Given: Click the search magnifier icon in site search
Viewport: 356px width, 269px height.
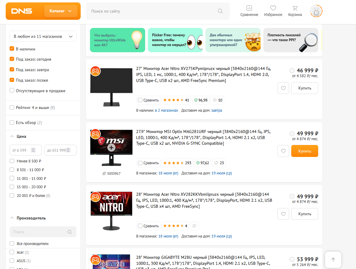Looking at the screenshot, I should click(220, 11).
